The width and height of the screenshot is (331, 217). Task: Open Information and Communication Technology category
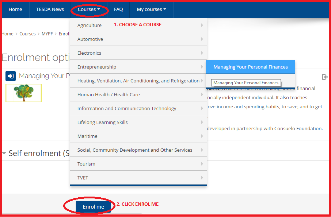(x=138, y=109)
